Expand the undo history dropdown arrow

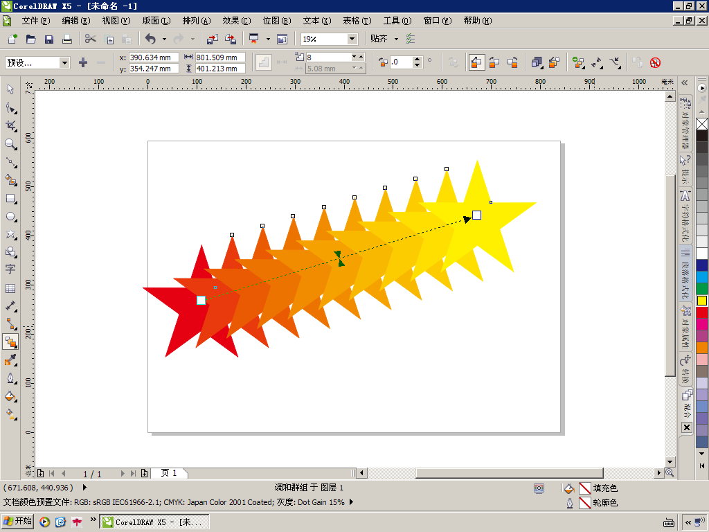pyautogui.click(x=164, y=39)
